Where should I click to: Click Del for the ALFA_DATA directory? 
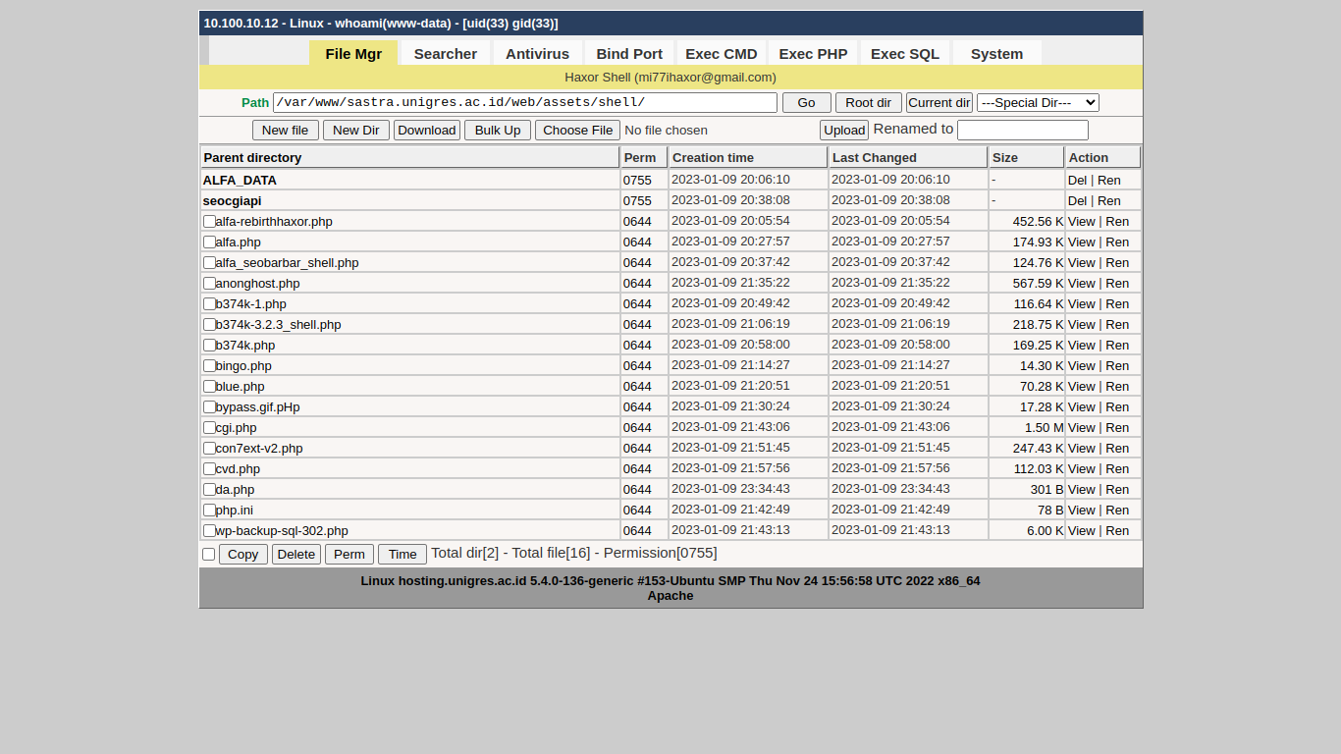1077,181
